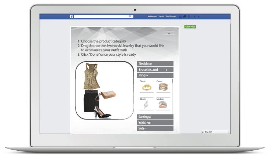Expand the Earrings category
The image size is (268, 161).
[x=155, y=117]
